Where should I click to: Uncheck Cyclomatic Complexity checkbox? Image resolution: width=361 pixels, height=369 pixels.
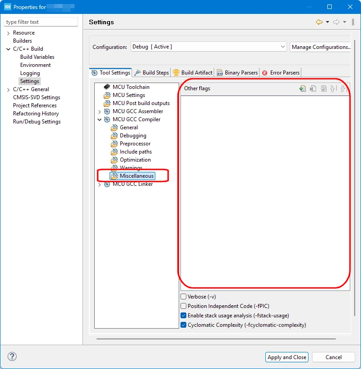point(183,325)
